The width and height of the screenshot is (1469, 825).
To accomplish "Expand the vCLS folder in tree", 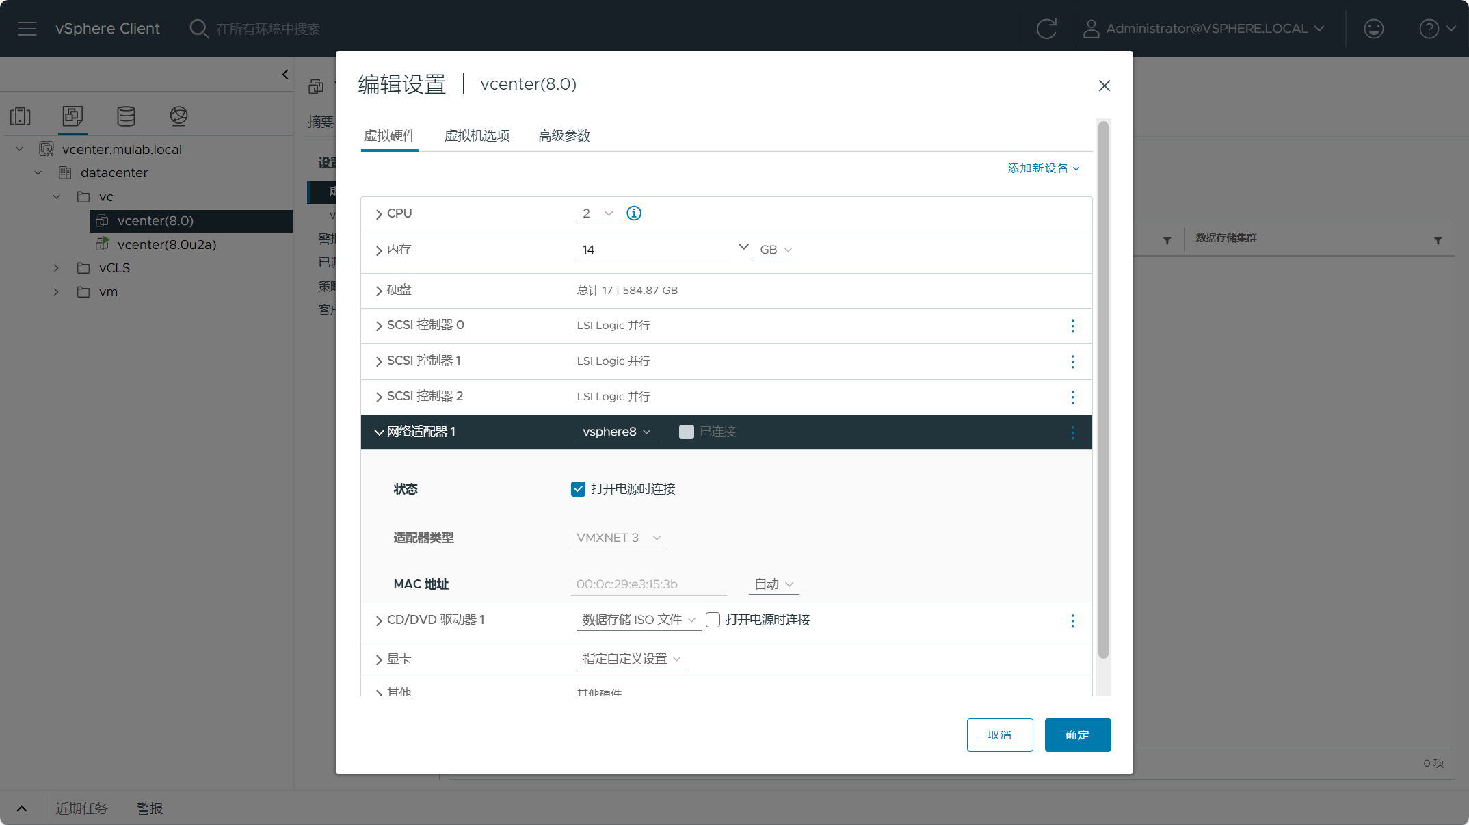I will [57, 268].
